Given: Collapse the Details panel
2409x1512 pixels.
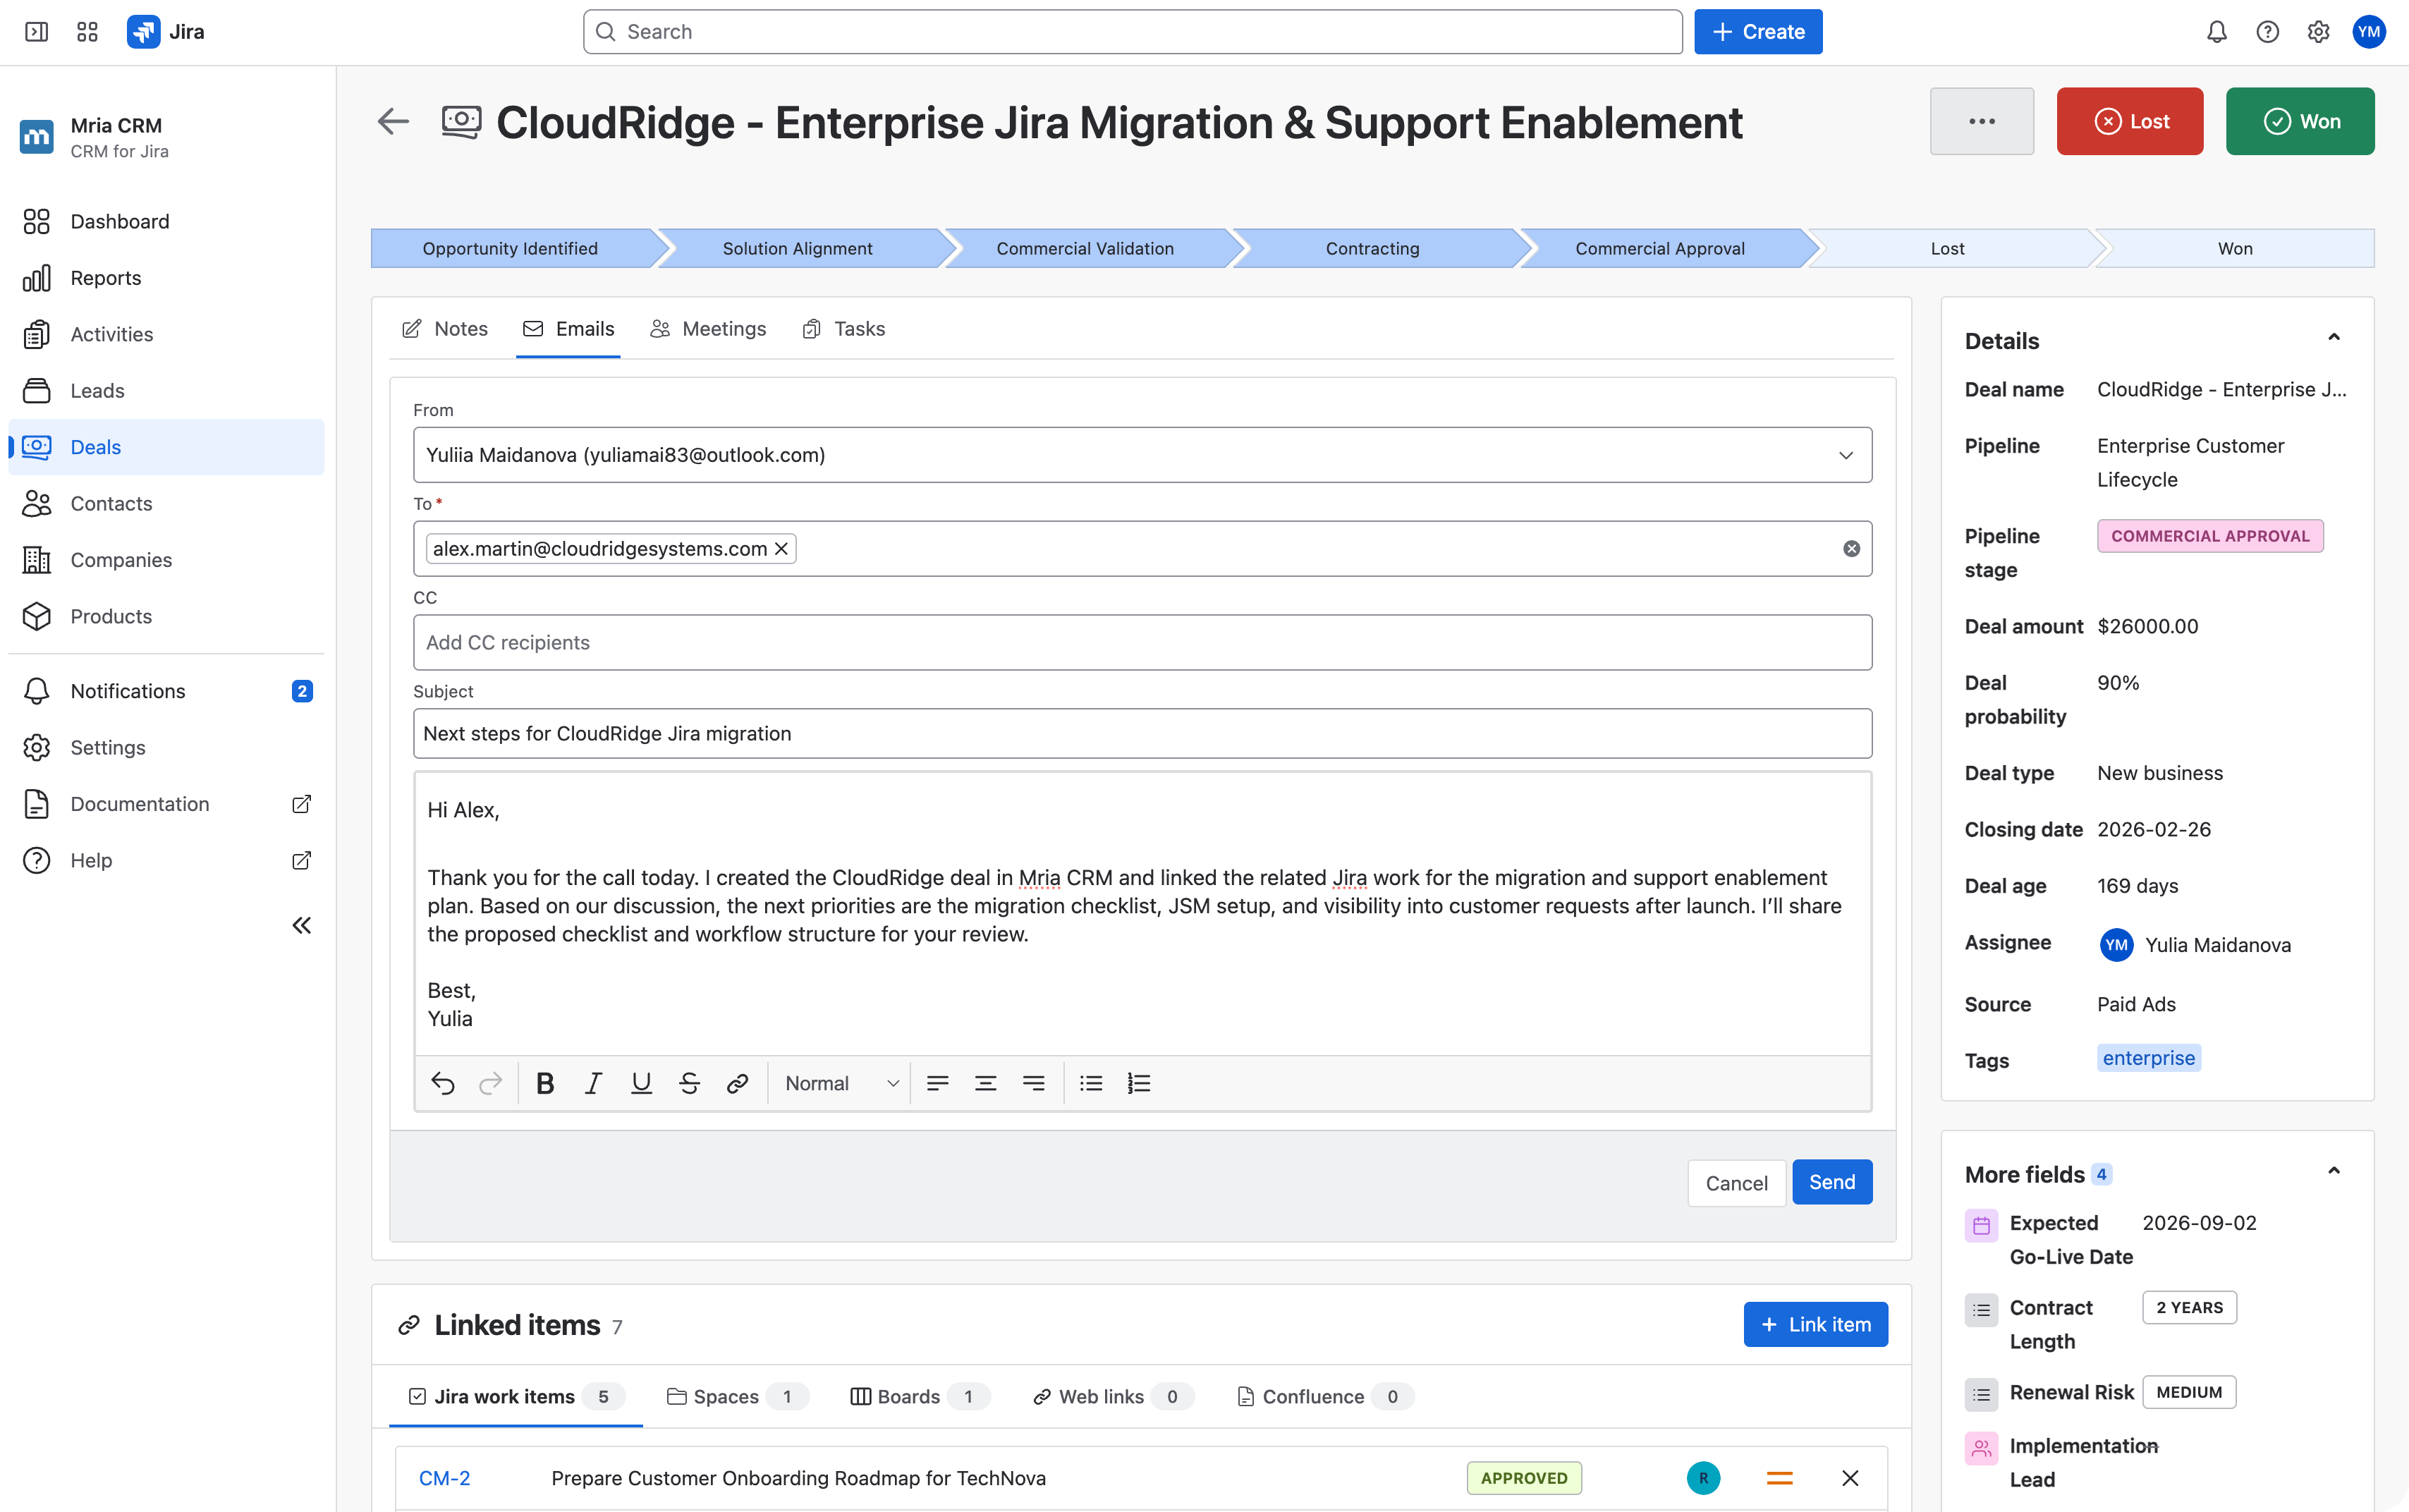Looking at the screenshot, I should tap(2333, 338).
